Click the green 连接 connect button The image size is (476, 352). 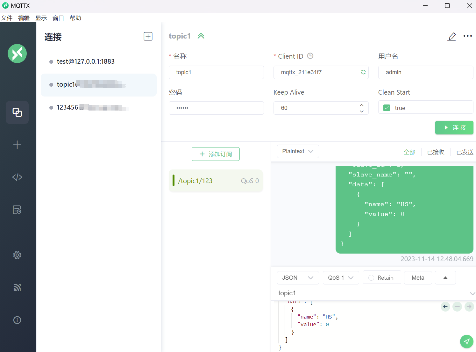(x=454, y=128)
